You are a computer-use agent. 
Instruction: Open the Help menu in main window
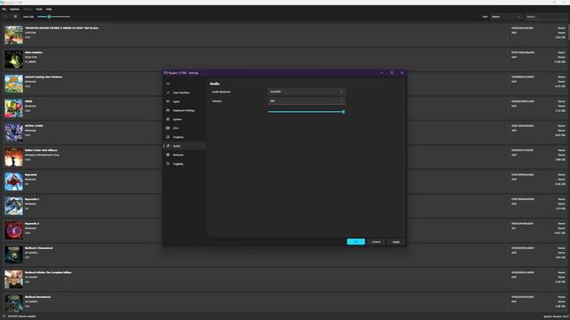coord(49,9)
